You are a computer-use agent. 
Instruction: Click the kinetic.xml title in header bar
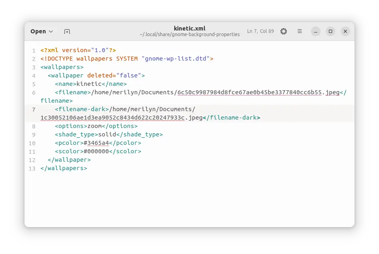point(189,28)
